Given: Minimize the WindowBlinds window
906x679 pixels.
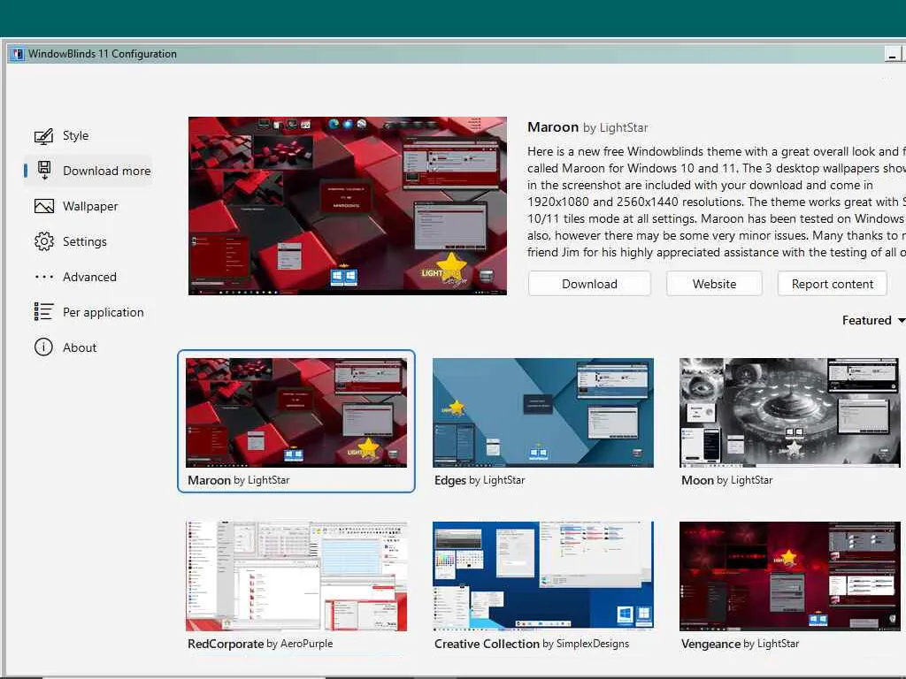Looking at the screenshot, I should coord(892,55).
